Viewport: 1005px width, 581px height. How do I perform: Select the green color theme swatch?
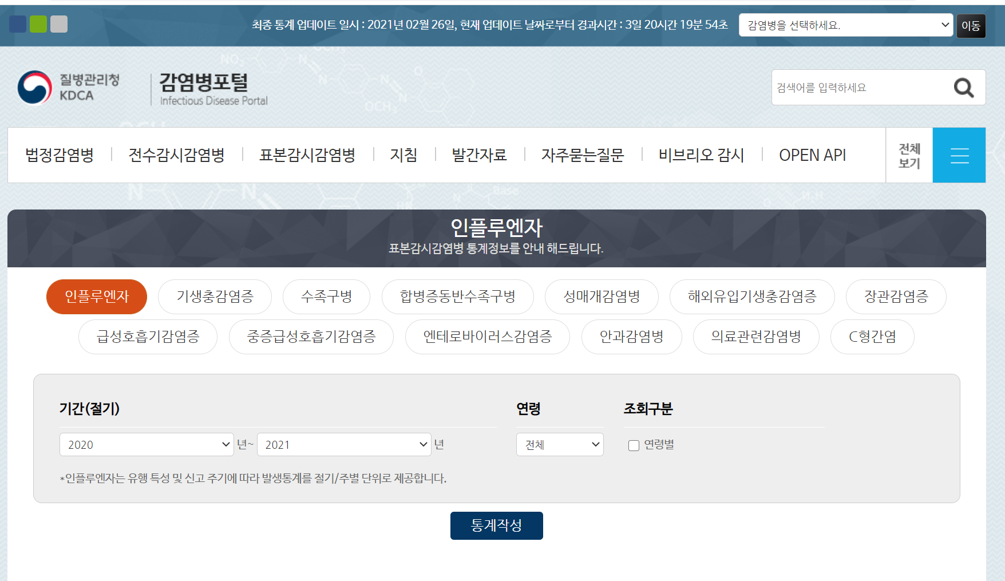click(38, 24)
